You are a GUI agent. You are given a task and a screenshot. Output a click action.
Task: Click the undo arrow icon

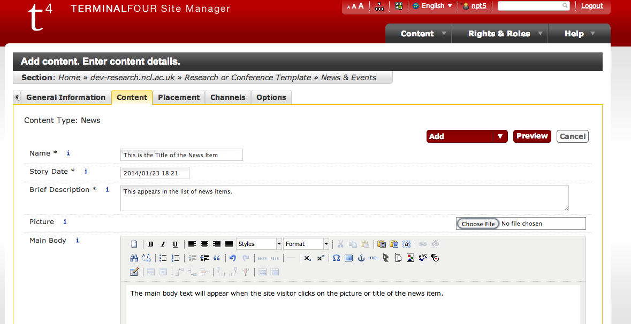click(x=233, y=258)
